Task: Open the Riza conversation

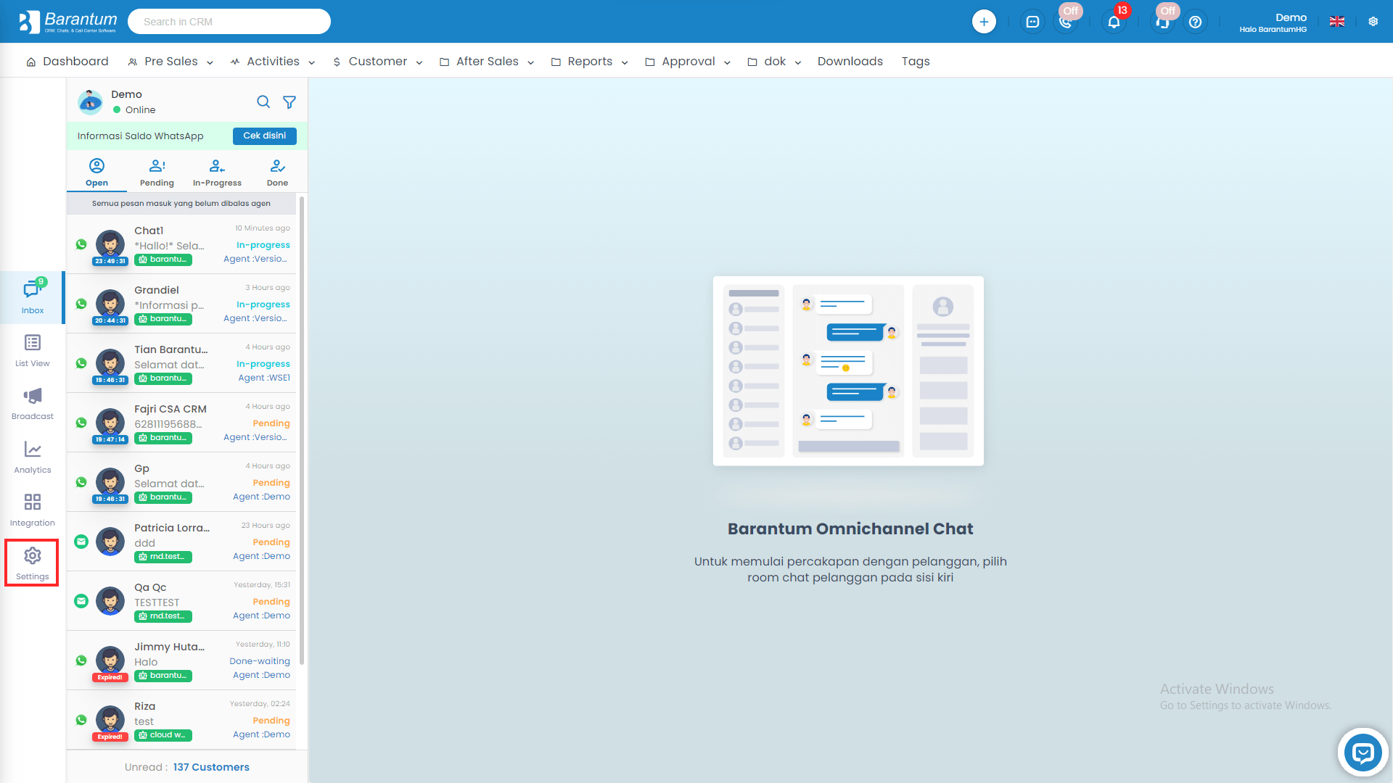Action: (181, 720)
